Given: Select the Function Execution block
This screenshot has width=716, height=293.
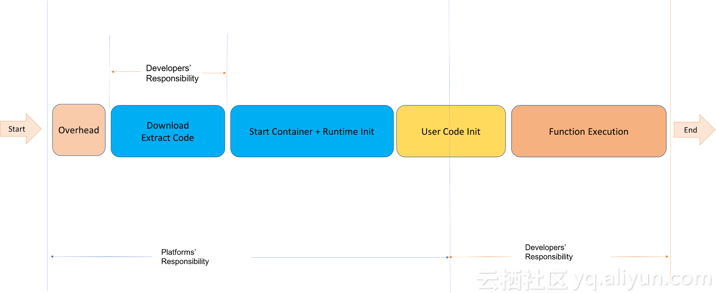Looking at the screenshot, I should click(589, 131).
